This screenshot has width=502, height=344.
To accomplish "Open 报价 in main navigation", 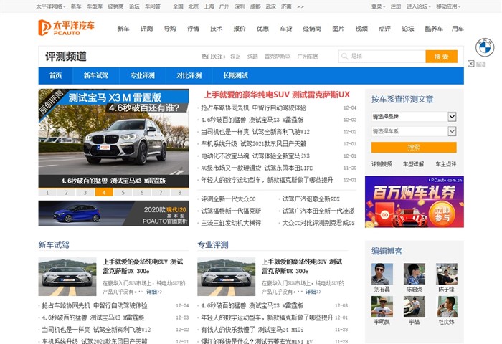I will (x=239, y=29).
